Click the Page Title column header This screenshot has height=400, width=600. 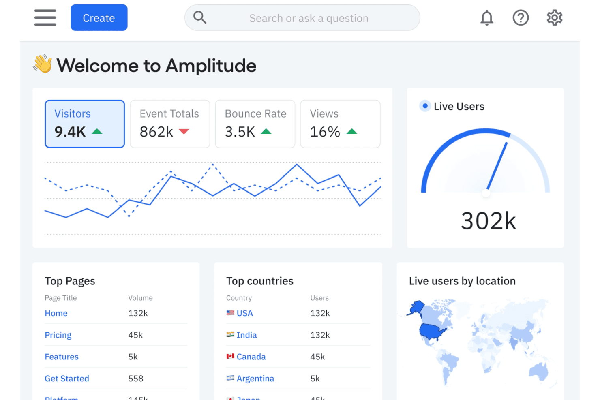pyautogui.click(x=61, y=298)
